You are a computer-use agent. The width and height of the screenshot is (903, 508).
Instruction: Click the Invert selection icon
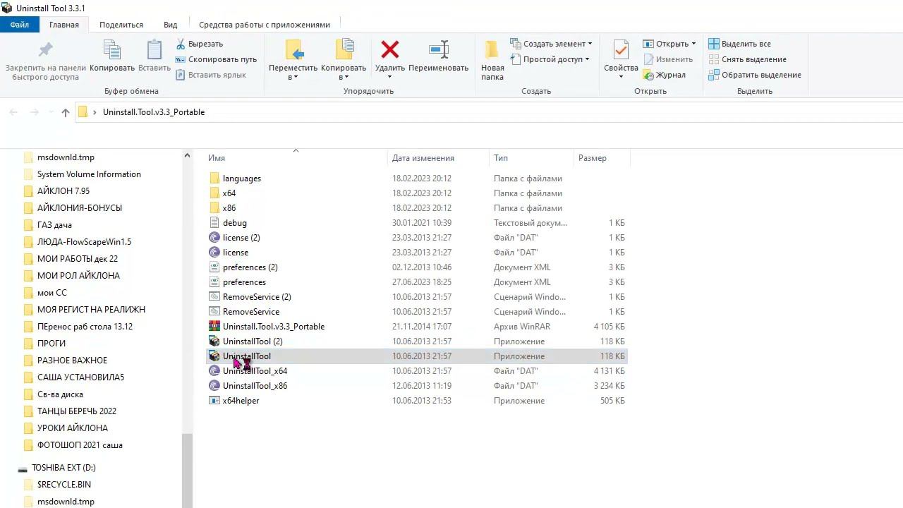click(713, 75)
